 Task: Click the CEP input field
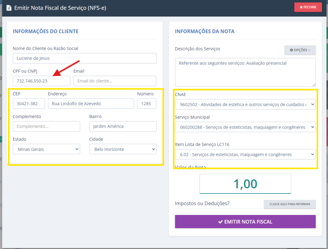pyautogui.click(x=29, y=104)
